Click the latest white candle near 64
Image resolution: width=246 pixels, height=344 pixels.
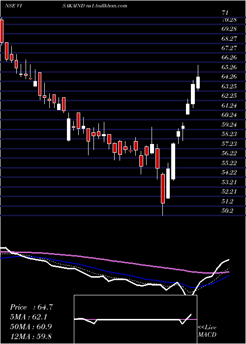tap(198, 83)
